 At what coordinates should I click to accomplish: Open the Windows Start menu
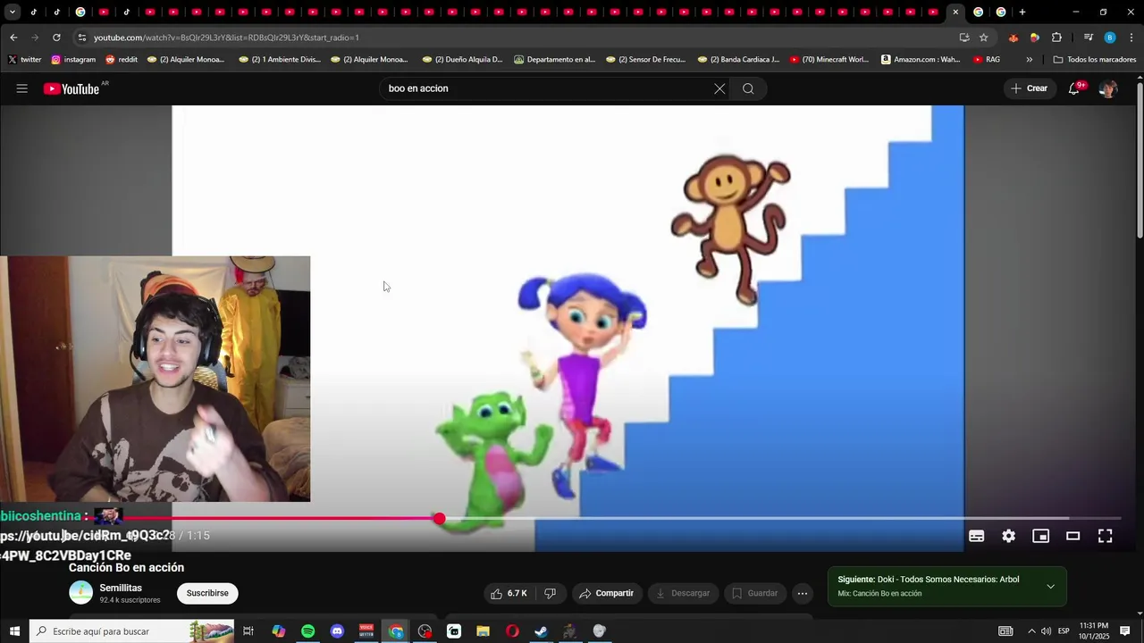pyautogui.click(x=14, y=631)
